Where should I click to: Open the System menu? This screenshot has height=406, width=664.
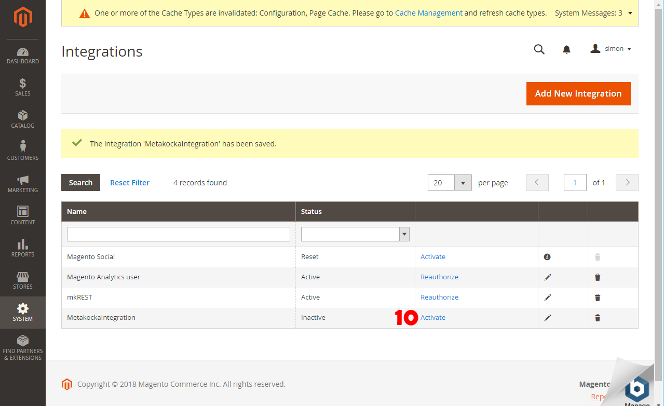point(23,313)
